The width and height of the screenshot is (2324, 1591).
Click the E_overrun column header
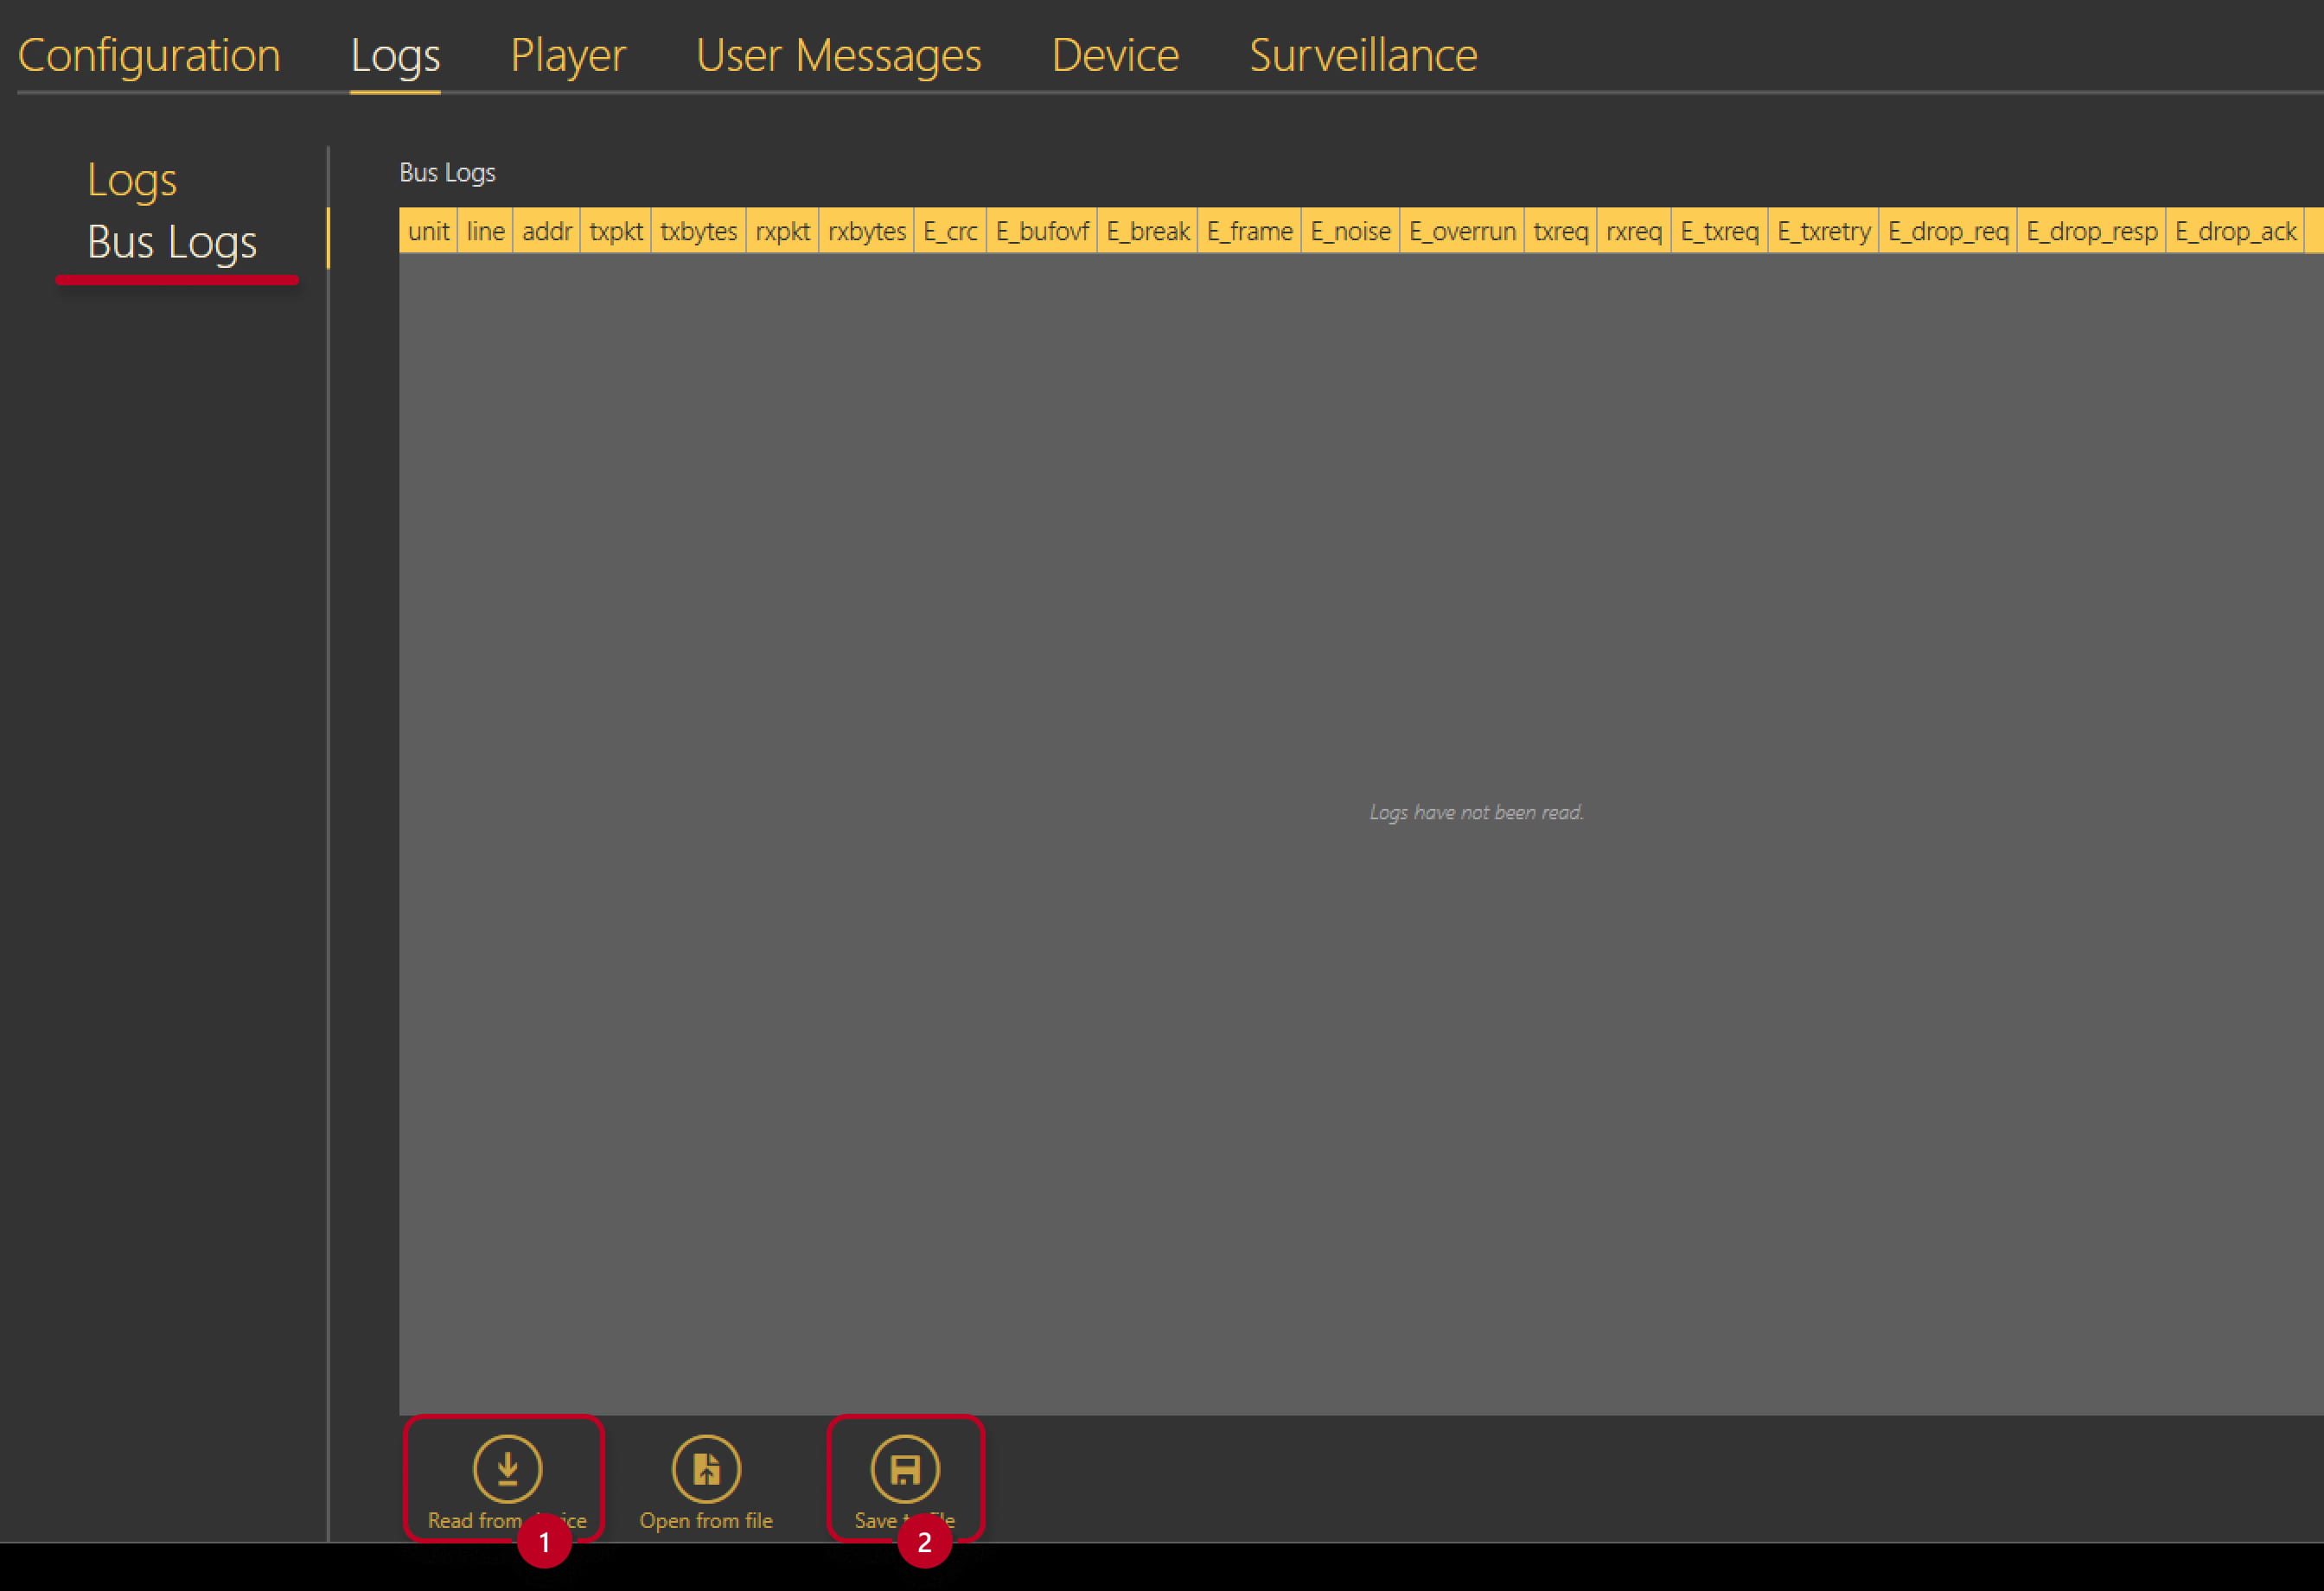(x=1462, y=231)
